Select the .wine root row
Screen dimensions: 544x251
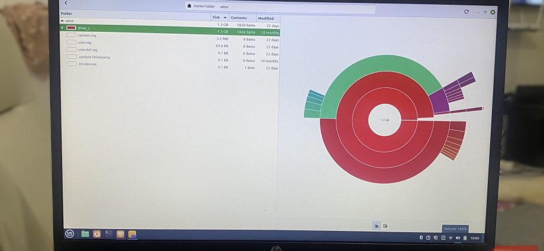point(170,23)
